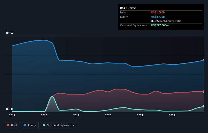Click the US$1.083b debt value
208x133 pixels.
(158, 12)
